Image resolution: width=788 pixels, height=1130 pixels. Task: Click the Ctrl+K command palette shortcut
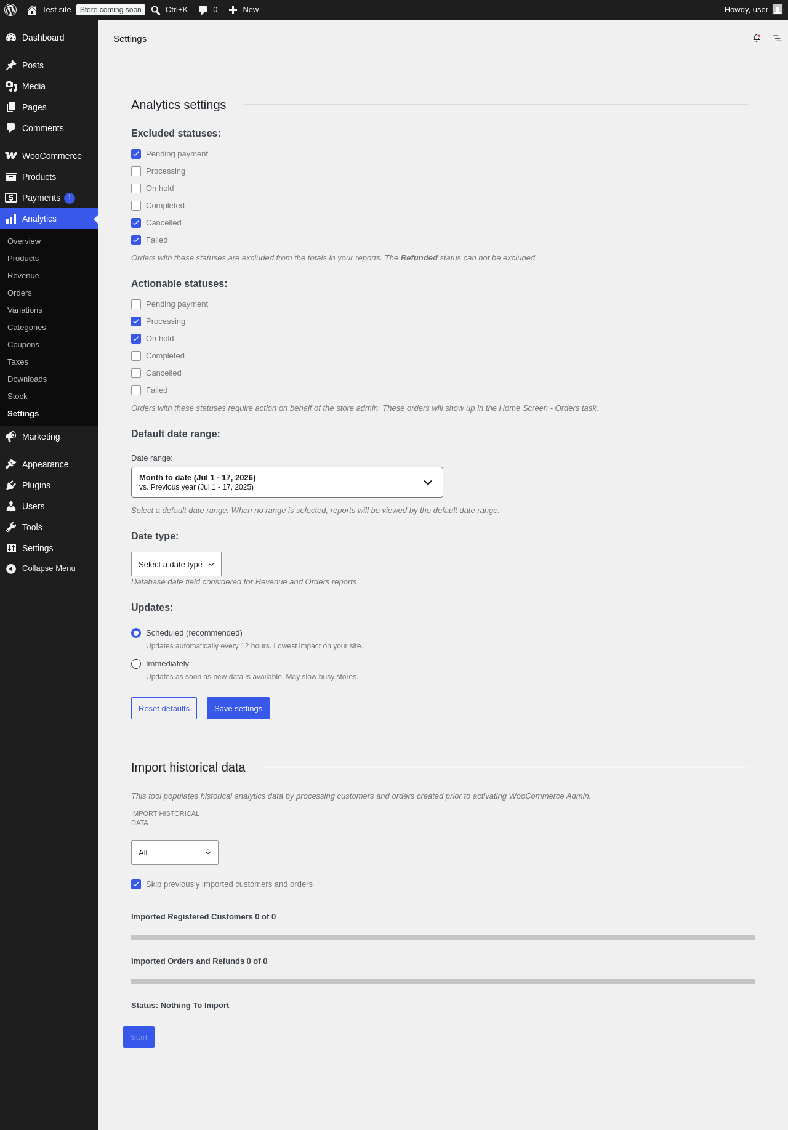(x=177, y=10)
